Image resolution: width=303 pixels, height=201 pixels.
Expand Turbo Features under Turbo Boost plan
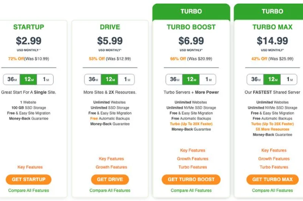click(192, 167)
